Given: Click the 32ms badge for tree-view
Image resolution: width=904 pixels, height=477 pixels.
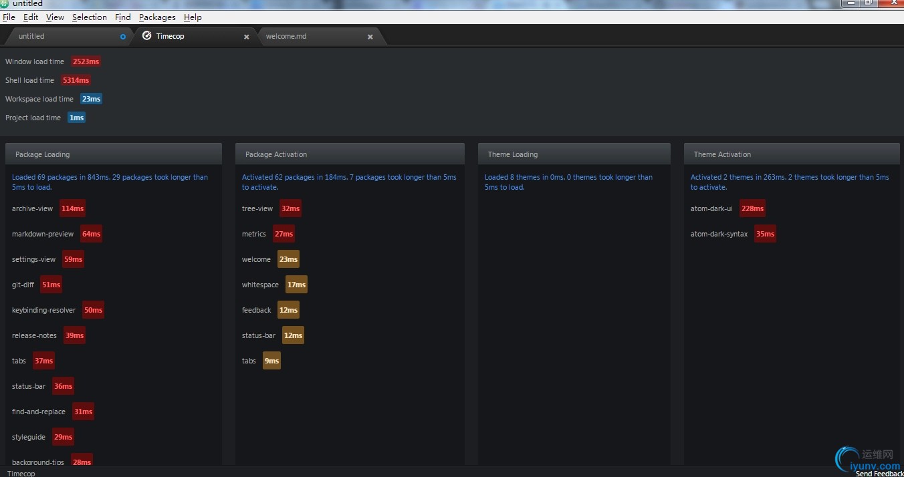Looking at the screenshot, I should pos(290,208).
